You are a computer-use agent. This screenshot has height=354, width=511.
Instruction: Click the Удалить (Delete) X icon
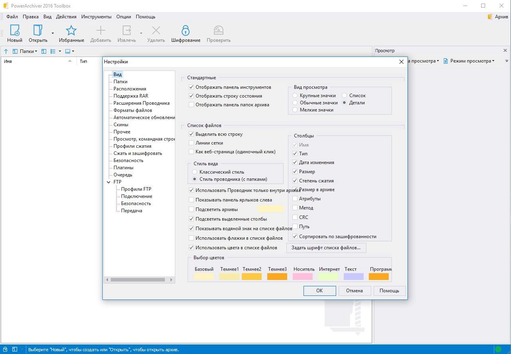tap(156, 30)
